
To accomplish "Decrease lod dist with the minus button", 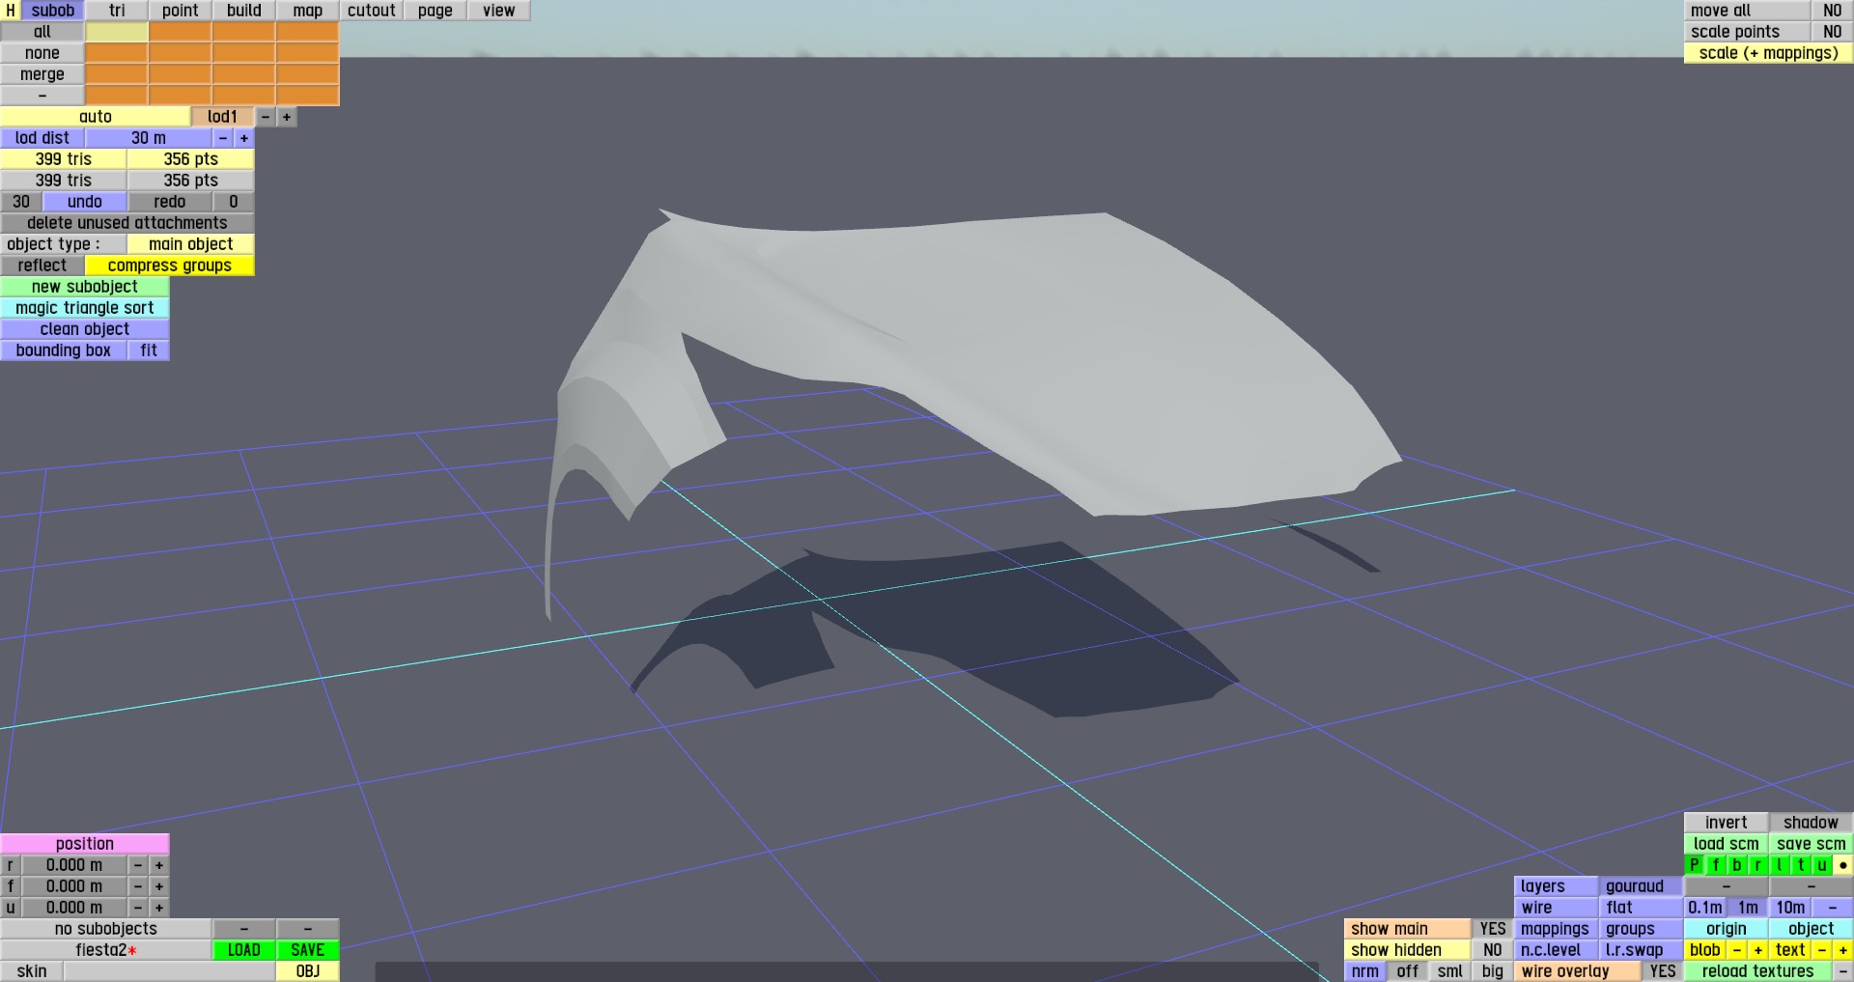I will (223, 138).
